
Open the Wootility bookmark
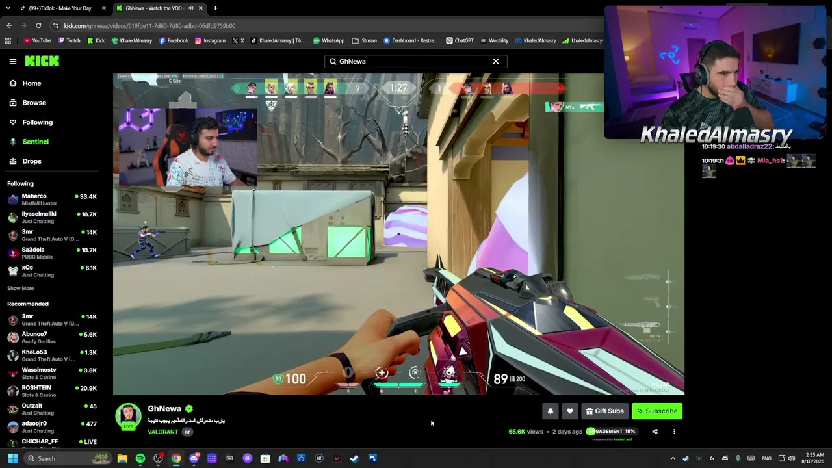point(494,40)
